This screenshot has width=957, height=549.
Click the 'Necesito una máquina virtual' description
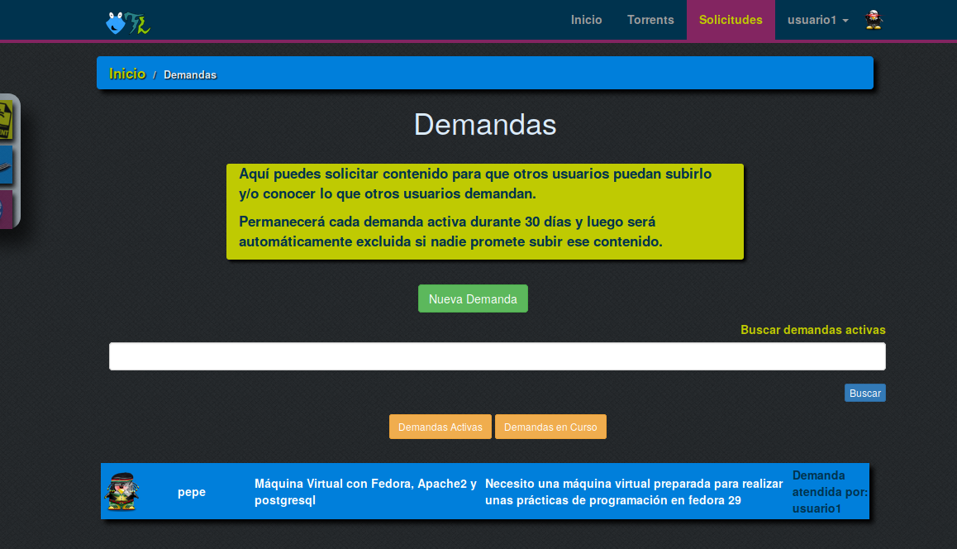tap(634, 492)
